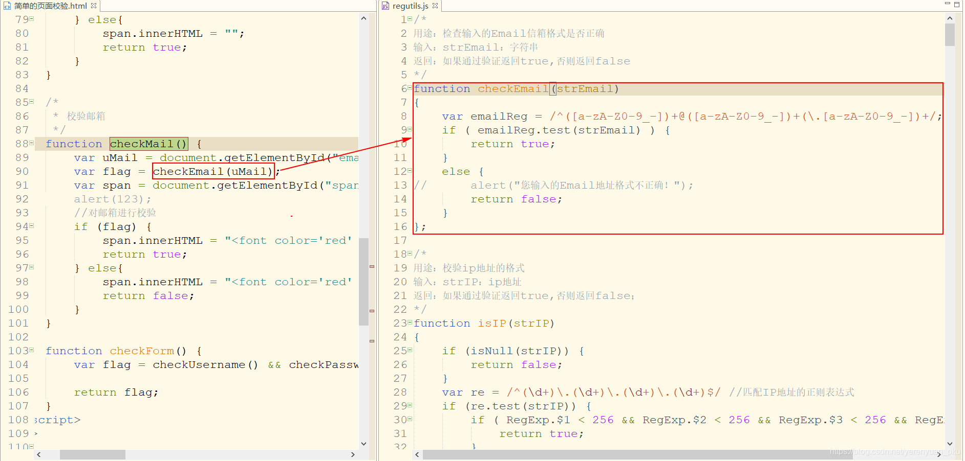Click the comment 校验邮箱 on line 86
Image resolution: width=965 pixels, height=461 pixels.
86,116
